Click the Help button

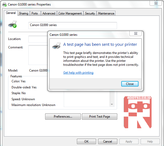[x=150, y=142]
